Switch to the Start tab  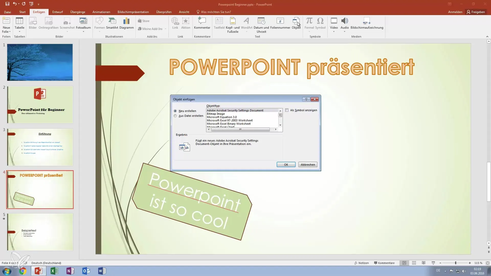(x=22, y=12)
